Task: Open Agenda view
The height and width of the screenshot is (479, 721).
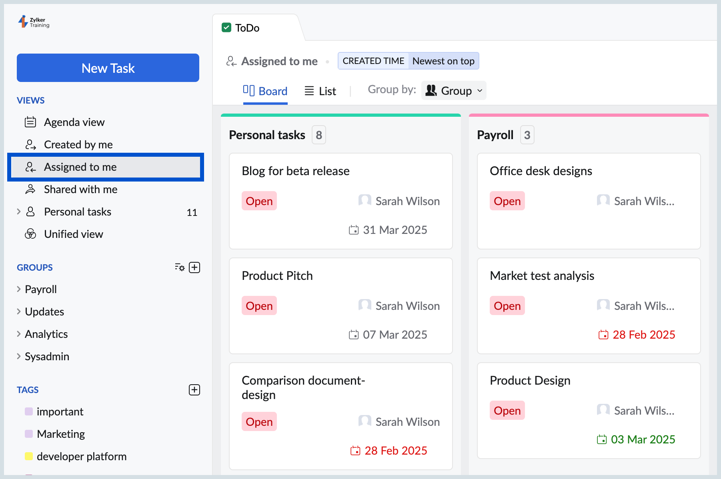Action: 74,122
